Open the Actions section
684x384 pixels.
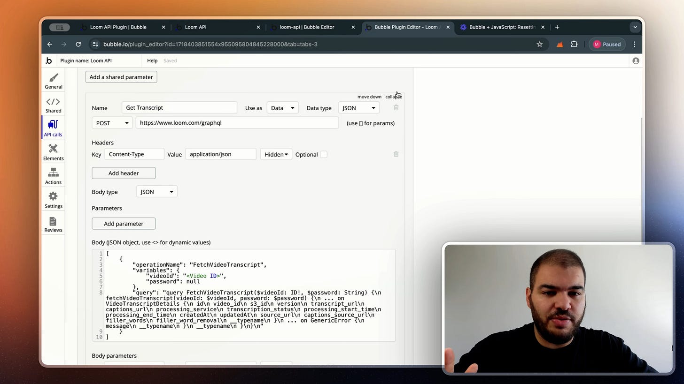pos(53,176)
